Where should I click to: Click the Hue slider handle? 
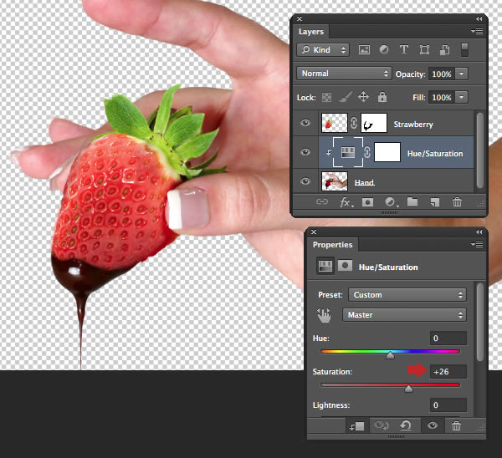pos(390,355)
